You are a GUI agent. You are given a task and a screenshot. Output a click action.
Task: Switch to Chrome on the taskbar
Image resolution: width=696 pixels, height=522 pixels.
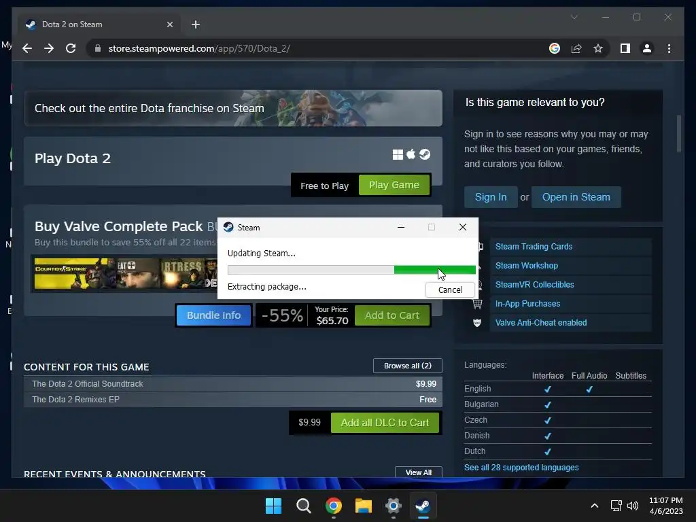click(333, 506)
